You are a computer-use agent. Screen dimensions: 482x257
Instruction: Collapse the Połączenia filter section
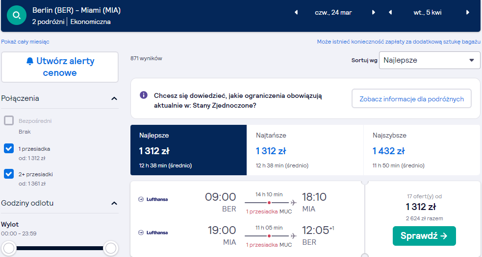pyautogui.click(x=114, y=98)
